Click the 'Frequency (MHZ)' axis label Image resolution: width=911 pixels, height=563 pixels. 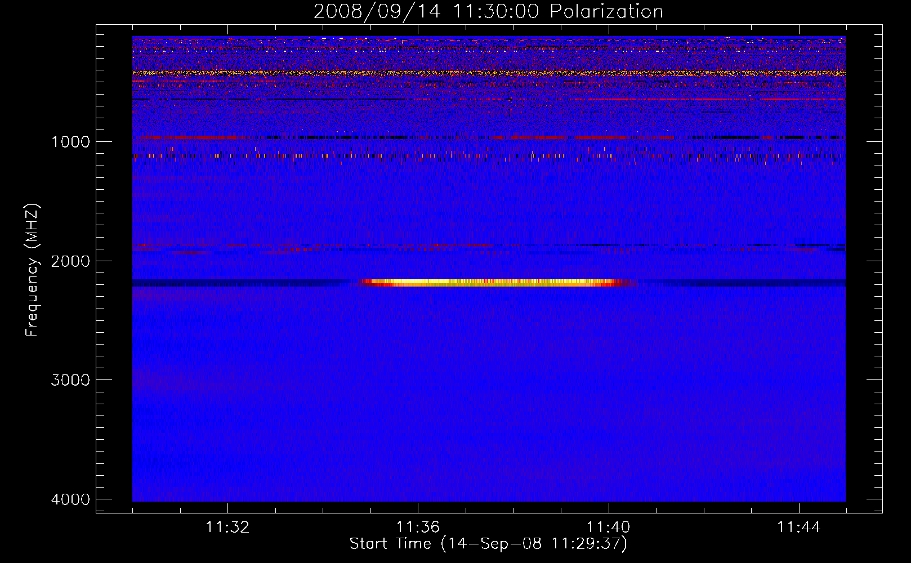(x=32, y=270)
